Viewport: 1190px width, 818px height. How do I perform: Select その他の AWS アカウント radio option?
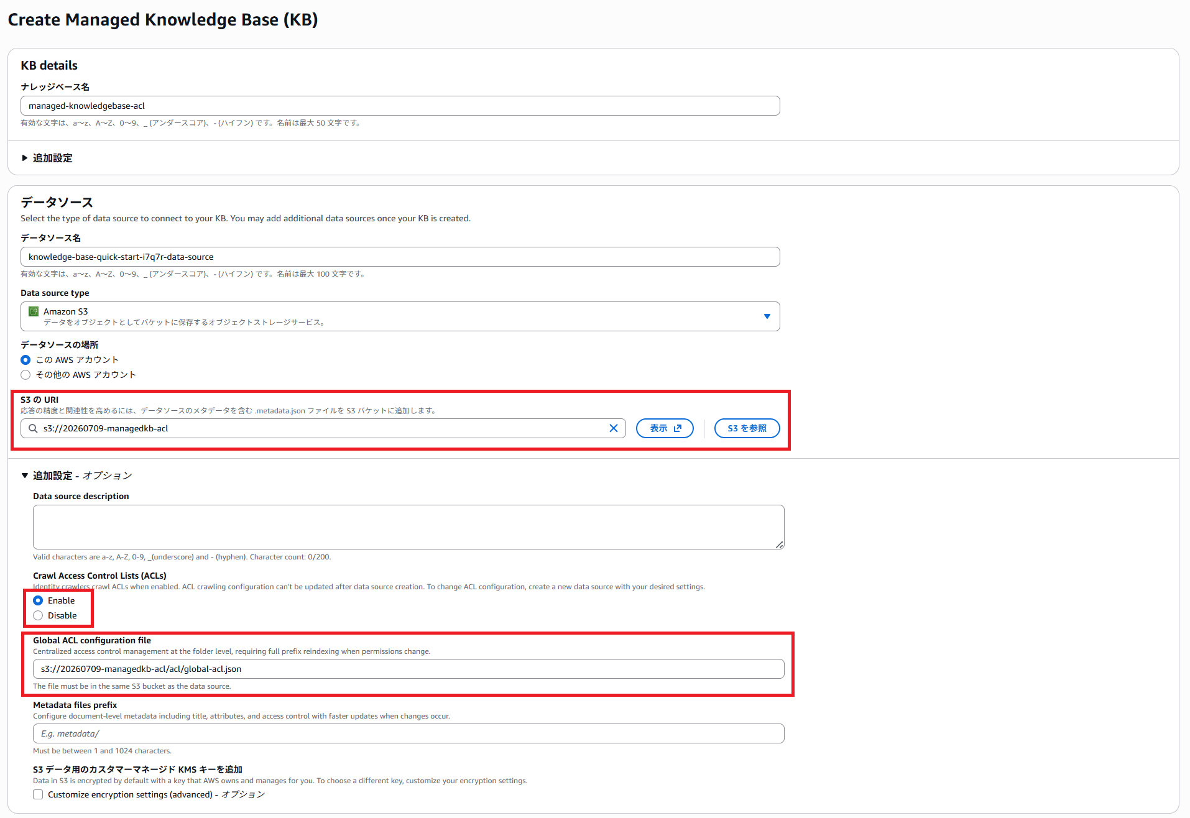tap(25, 375)
